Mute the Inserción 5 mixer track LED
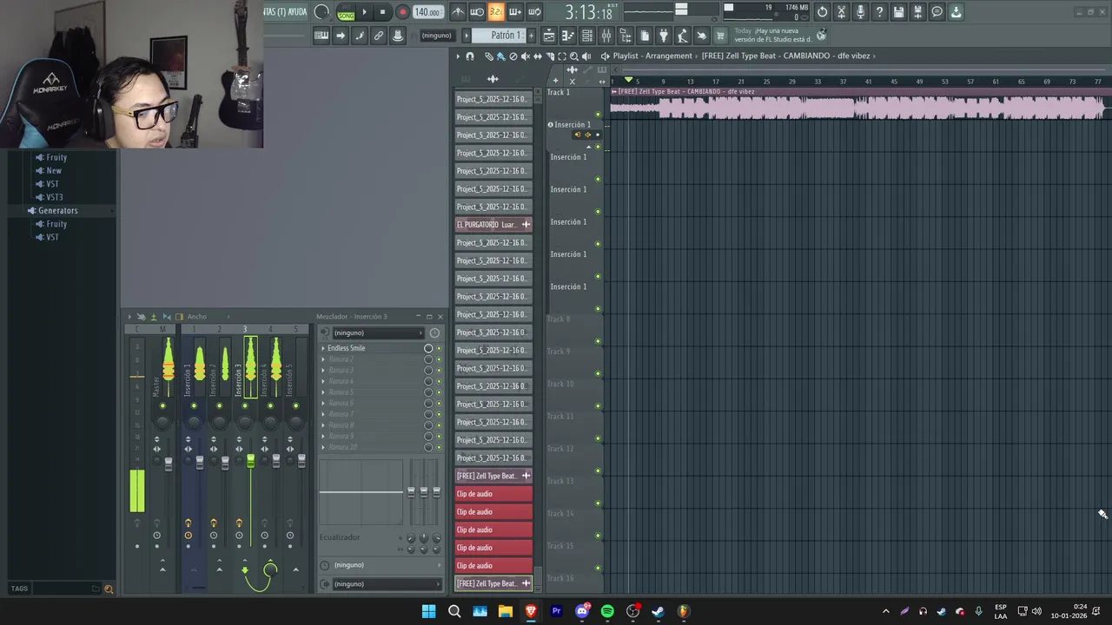 296,405
